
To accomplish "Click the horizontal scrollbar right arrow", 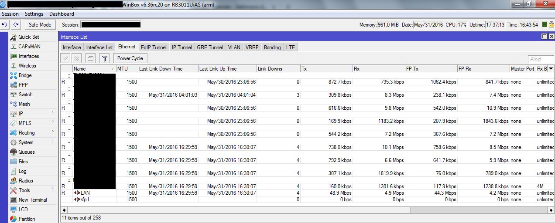I will 551,210.
